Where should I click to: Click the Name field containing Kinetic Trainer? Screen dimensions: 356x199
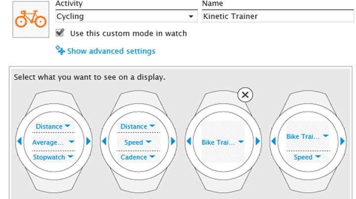(278, 16)
